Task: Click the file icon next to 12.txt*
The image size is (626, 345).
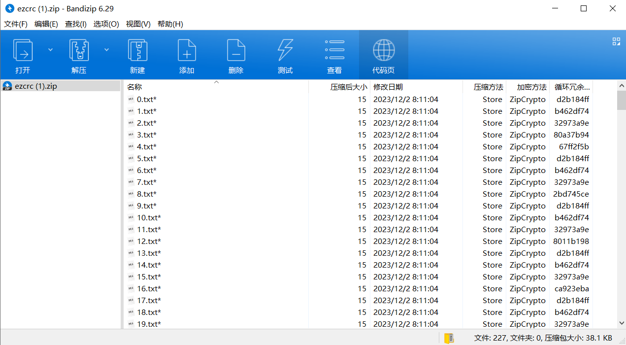Action: [131, 241]
